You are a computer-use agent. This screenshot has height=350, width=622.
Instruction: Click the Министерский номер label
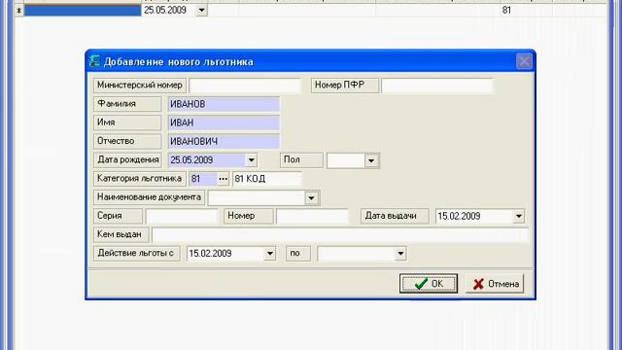[x=139, y=86]
